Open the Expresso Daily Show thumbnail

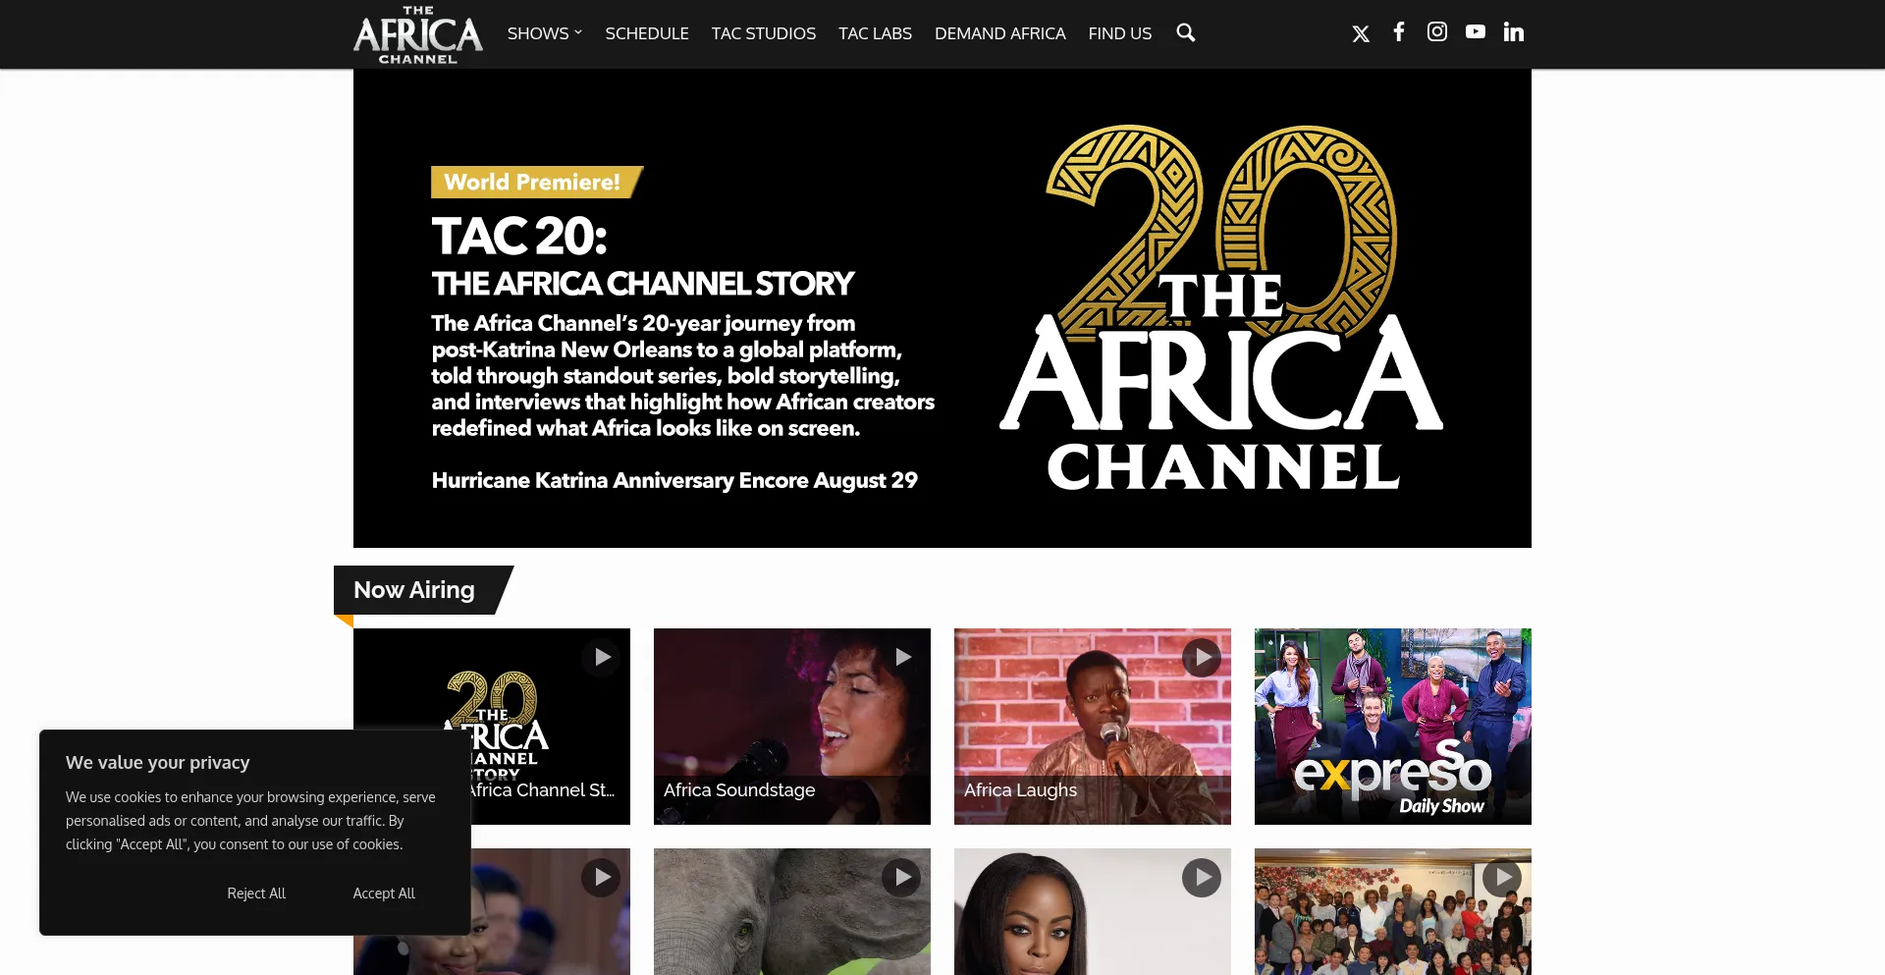pos(1393,727)
